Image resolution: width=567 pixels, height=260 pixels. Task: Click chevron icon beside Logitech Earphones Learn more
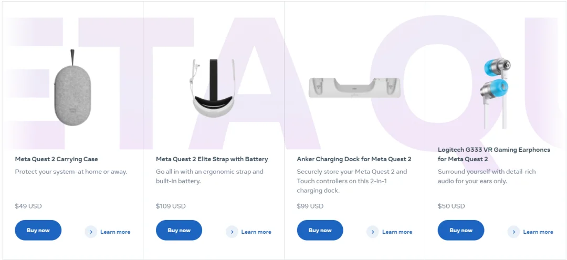tap(514, 232)
